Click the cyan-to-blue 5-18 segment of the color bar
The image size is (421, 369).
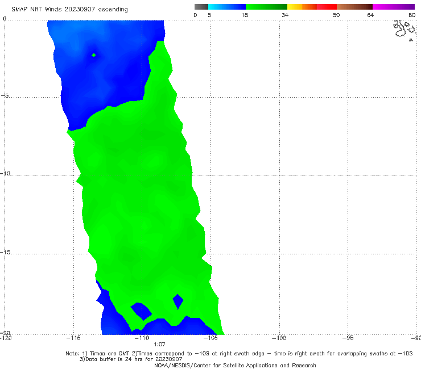227,7
